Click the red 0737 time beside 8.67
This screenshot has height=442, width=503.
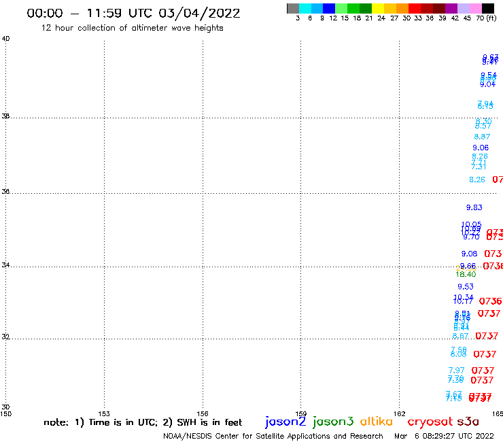(x=487, y=336)
